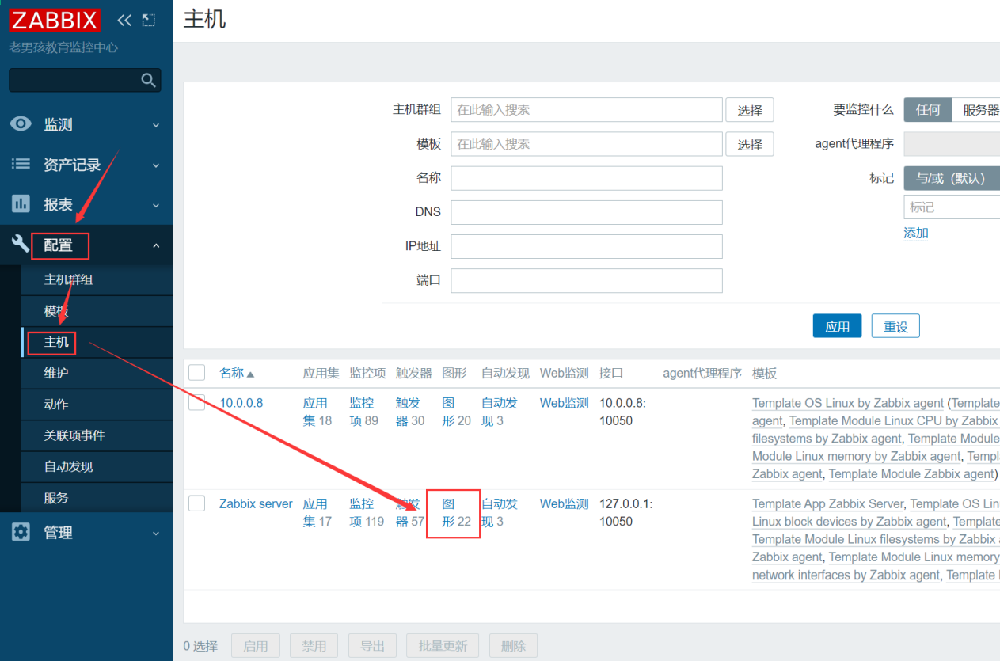The height and width of the screenshot is (661, 1000).
Task: Apply the filter with 应用
Action: 837,326
